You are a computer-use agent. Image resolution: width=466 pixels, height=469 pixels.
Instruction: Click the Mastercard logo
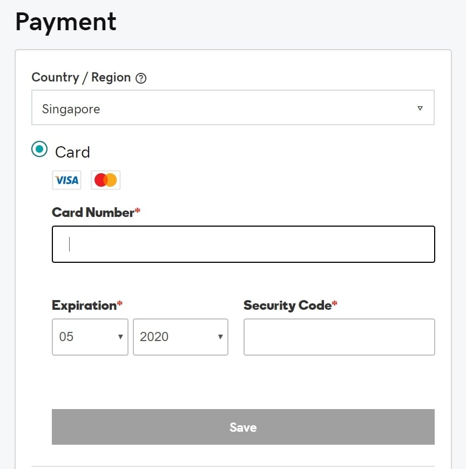tap(106, 180)
